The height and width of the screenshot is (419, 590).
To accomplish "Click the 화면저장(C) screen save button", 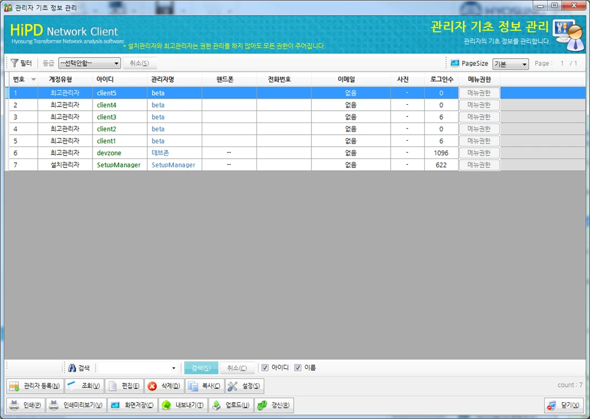I will pyautogui.click(x=132, y=405).
